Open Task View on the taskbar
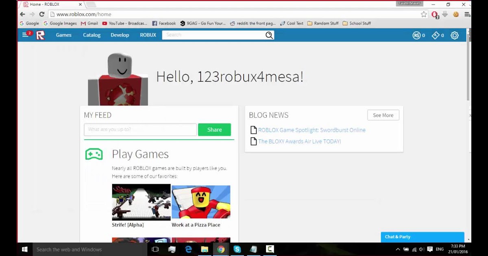This screenshot has width=488, height=256. click(155, 249)
